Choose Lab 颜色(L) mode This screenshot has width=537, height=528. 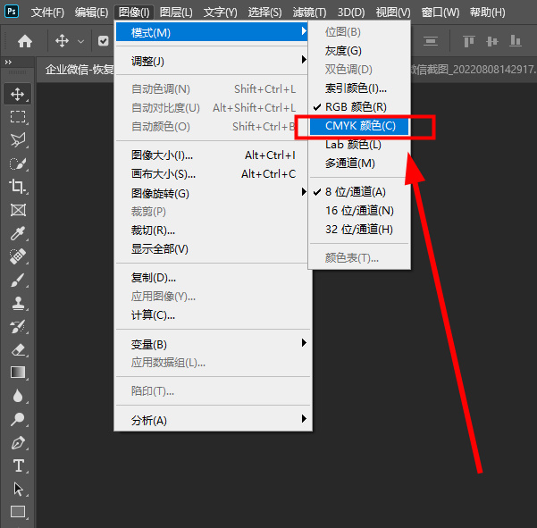click(359, 145)
